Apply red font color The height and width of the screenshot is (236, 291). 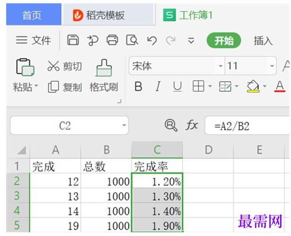pyautogui.click(x=280, y=86)
